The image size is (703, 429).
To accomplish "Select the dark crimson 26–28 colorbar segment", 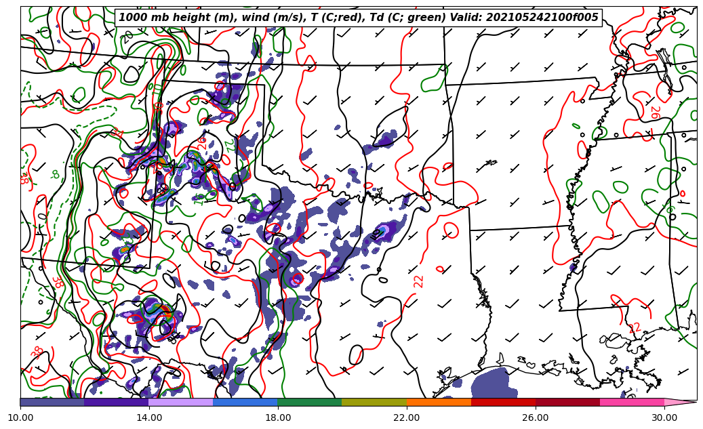I will tap(567, 402).
